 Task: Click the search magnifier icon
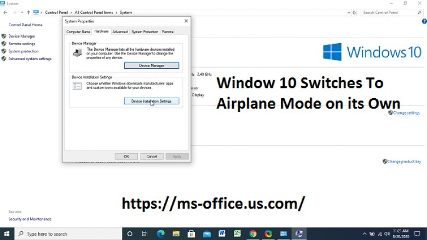419,13
